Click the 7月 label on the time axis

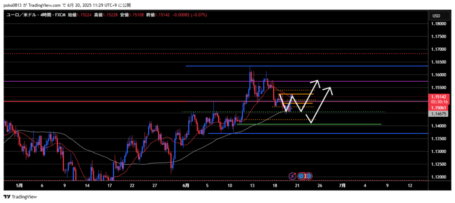pos(342,185)
